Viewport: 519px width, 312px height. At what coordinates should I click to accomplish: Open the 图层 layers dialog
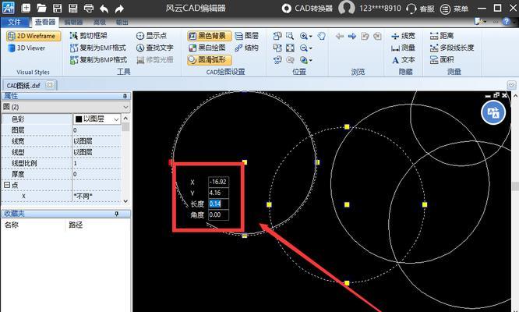[246, 35]
